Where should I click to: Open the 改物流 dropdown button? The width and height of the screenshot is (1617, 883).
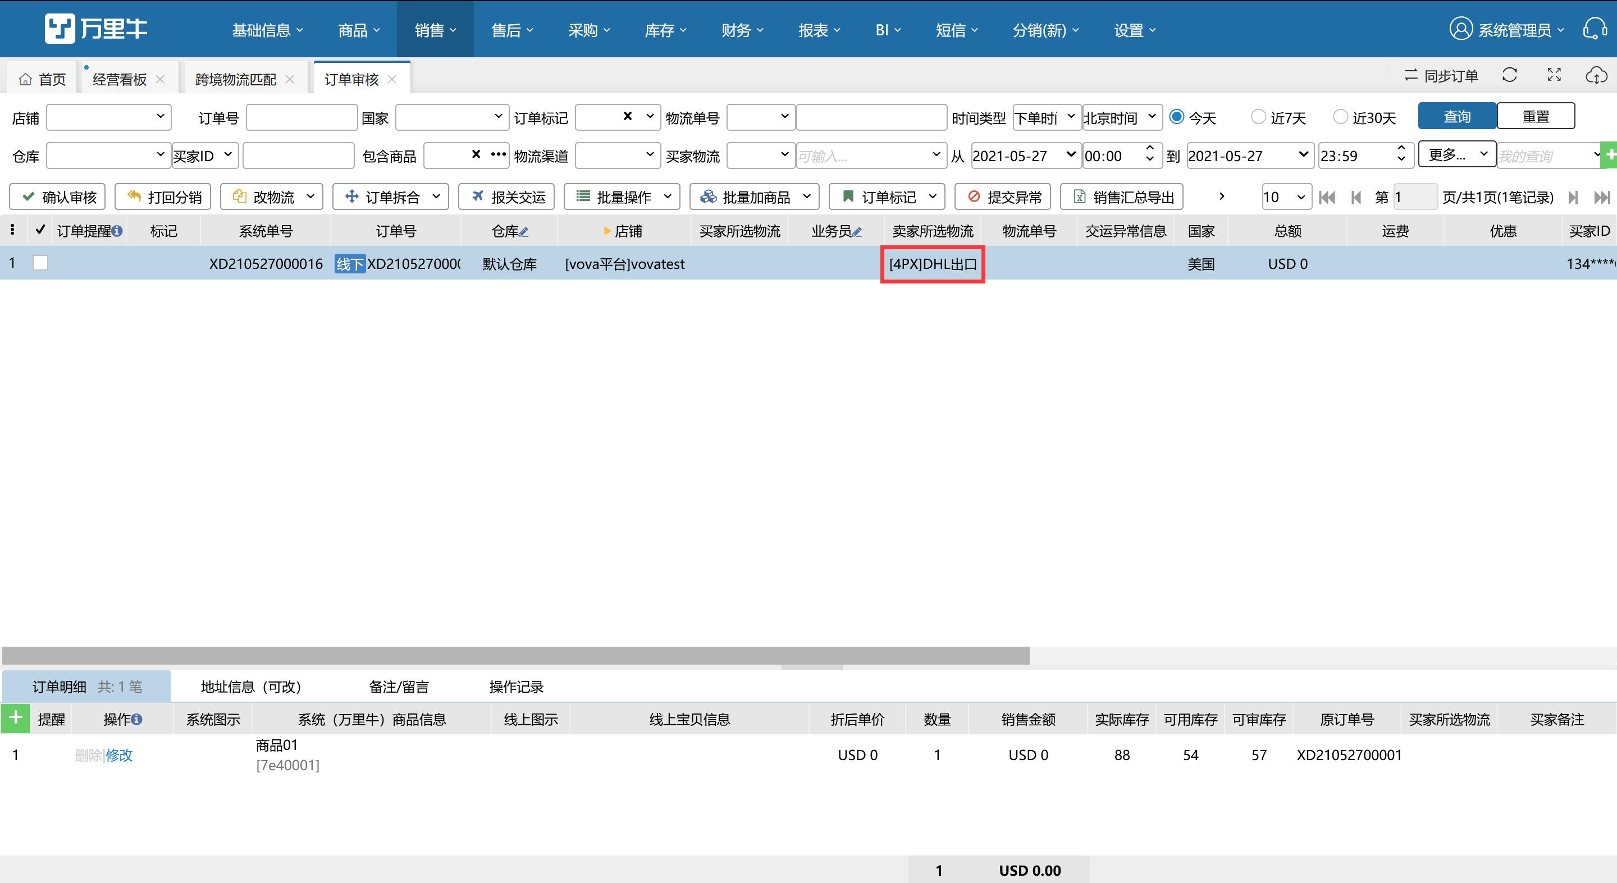coord(272,197)
